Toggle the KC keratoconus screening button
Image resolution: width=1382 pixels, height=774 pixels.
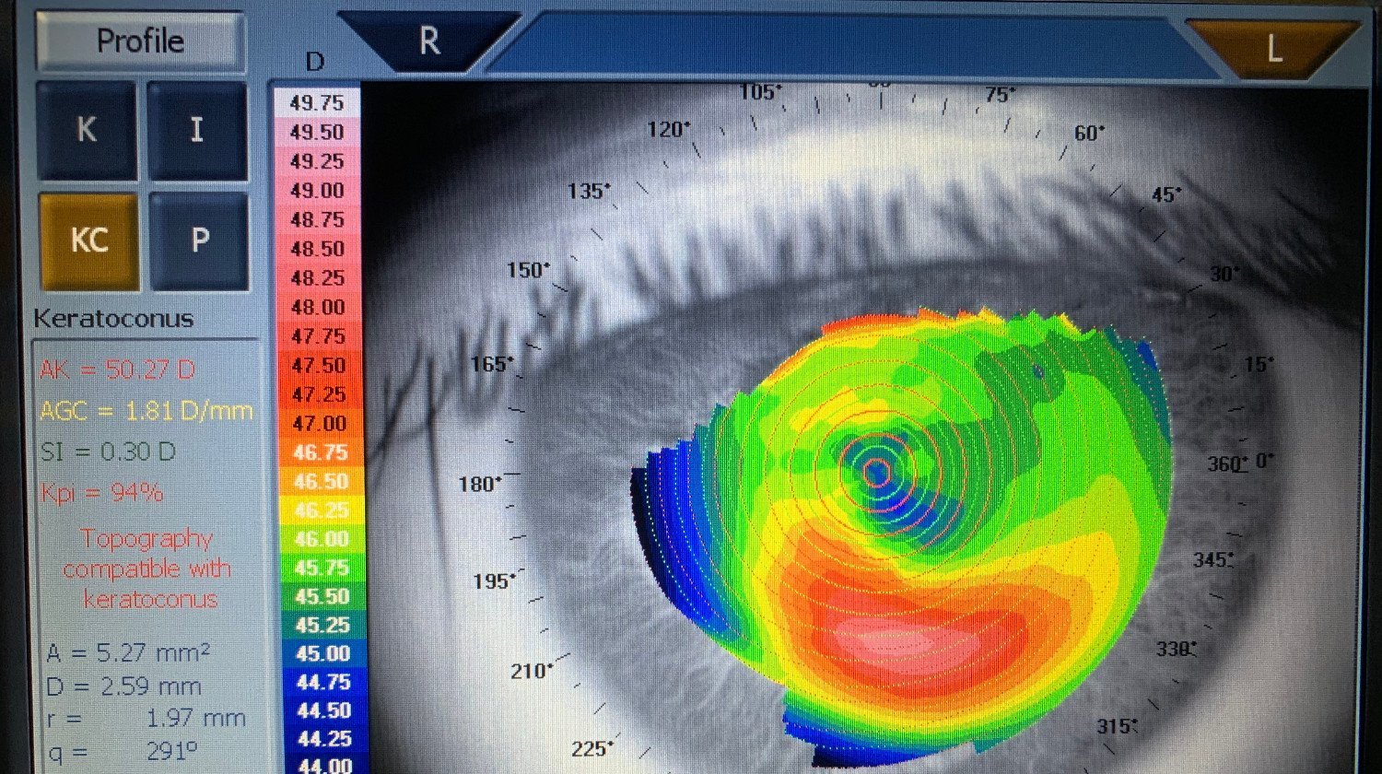[88, 240]
